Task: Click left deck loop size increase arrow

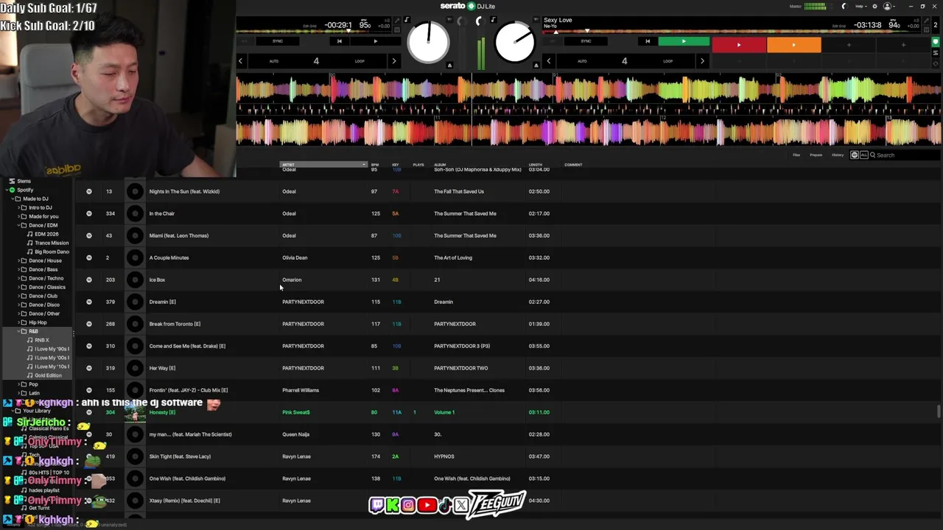Action: tap(394, 61)
